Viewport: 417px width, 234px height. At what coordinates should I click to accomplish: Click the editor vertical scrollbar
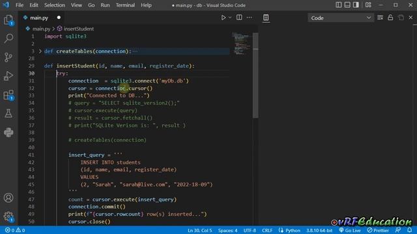click(255, 75)
